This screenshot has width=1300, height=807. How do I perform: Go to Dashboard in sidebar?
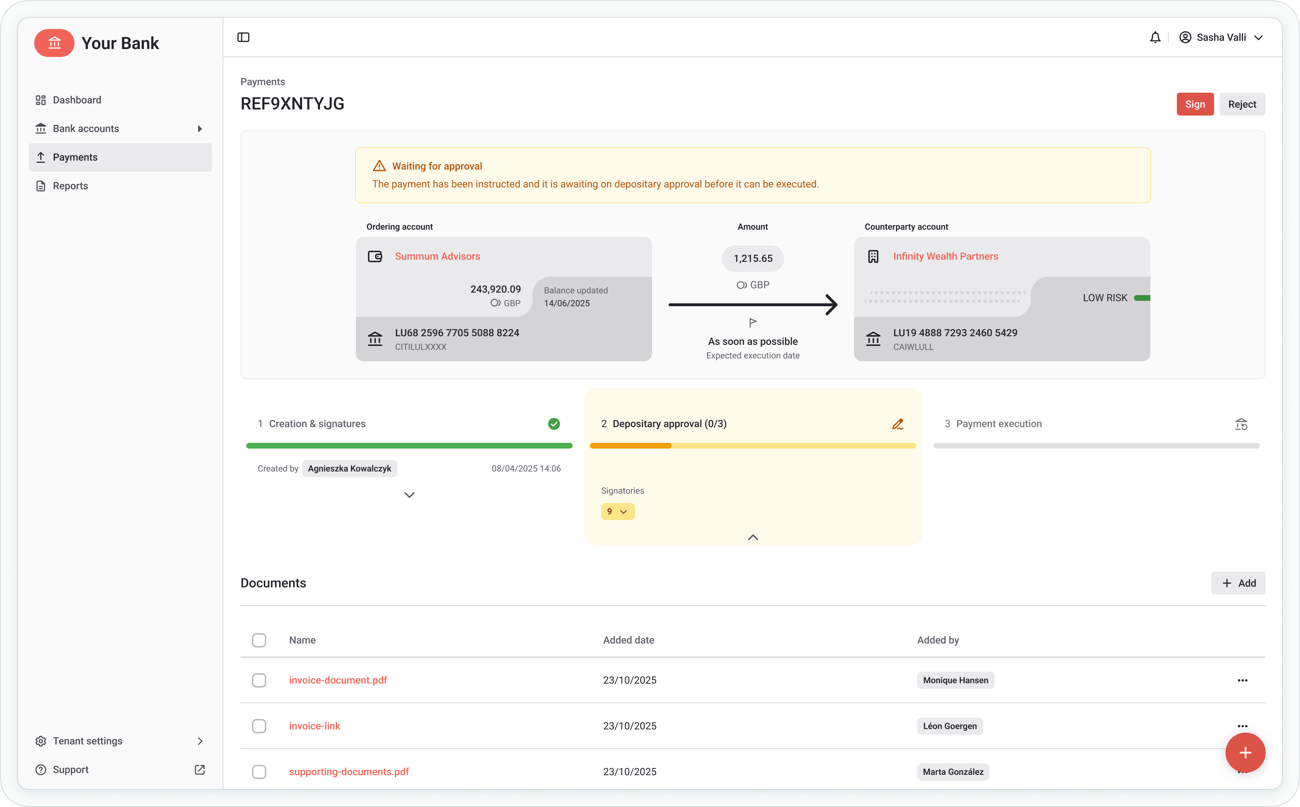coord(77,100)
